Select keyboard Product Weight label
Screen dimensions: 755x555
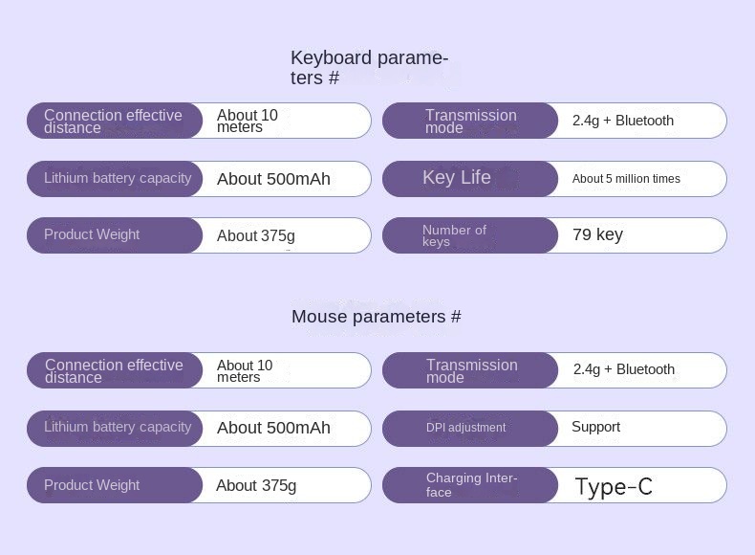[92, 234]
